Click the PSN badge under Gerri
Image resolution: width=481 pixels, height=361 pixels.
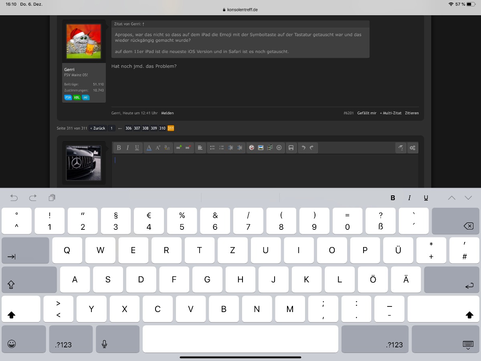coord(68,97)
